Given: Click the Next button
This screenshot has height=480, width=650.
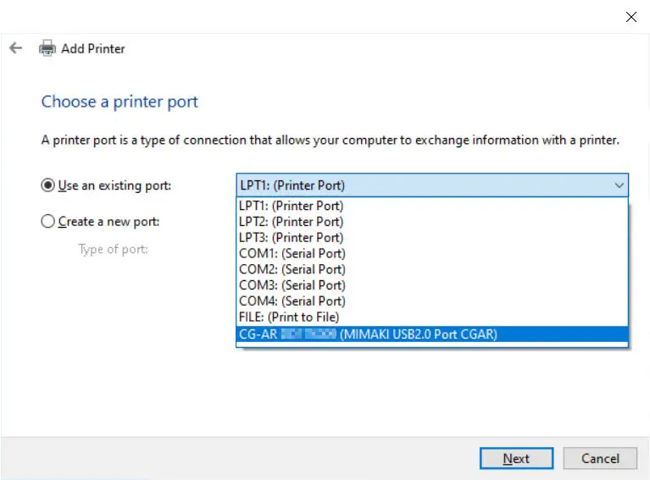Looking at the screenshot, I should [x=516, y=459].
